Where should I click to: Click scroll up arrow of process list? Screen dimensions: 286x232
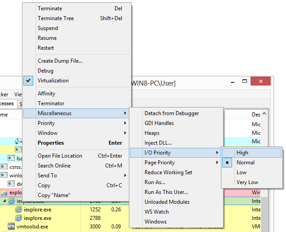click(264, 114)
